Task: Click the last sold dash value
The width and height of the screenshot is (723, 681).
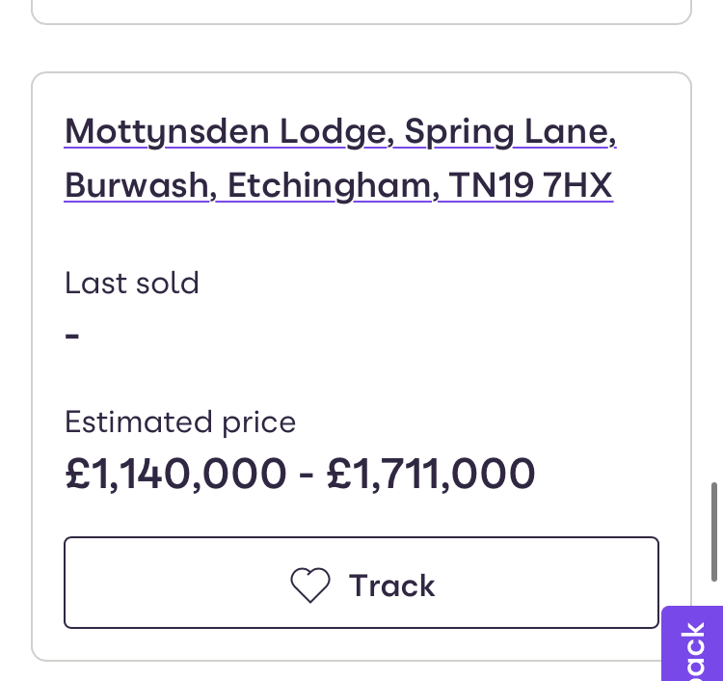Action: pos(72,337)
